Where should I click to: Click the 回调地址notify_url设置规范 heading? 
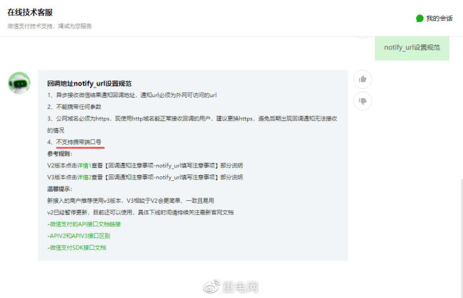[x=89, y=84]
